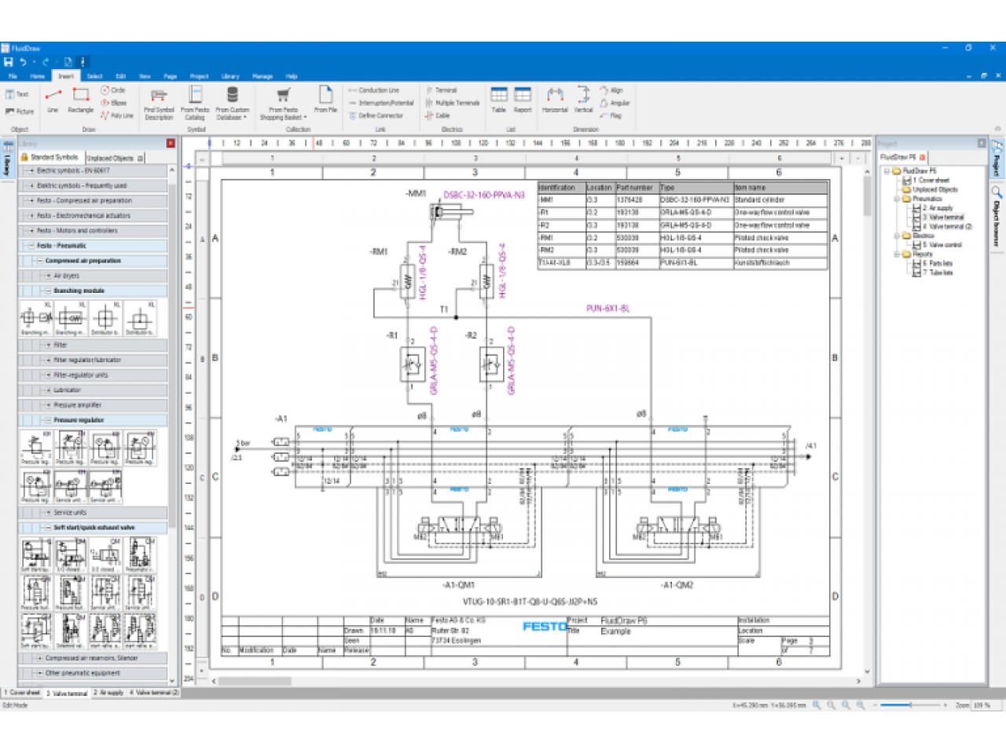
Task: Insert a Table list
Action: click(499, 101)
